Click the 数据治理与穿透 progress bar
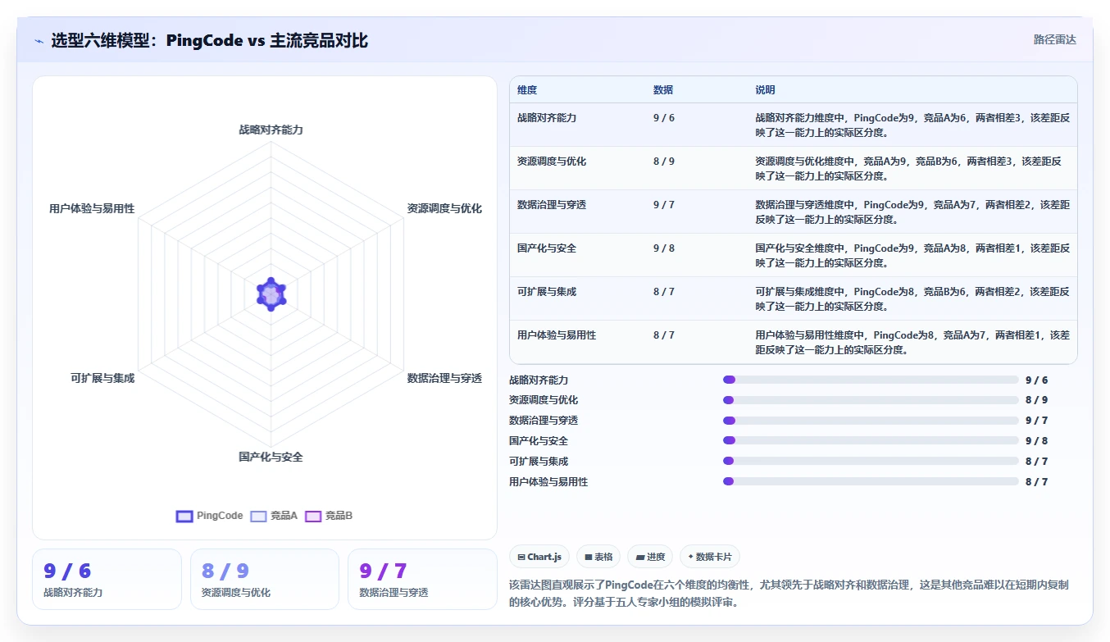Viewport: 1110px width, 642px height. (x=871, y=421)
